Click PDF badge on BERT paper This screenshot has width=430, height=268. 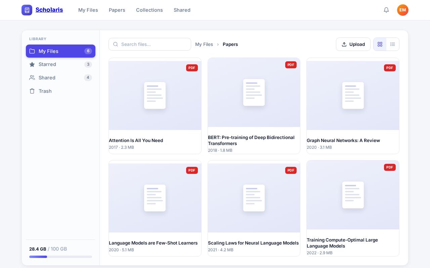pos(291,65)
